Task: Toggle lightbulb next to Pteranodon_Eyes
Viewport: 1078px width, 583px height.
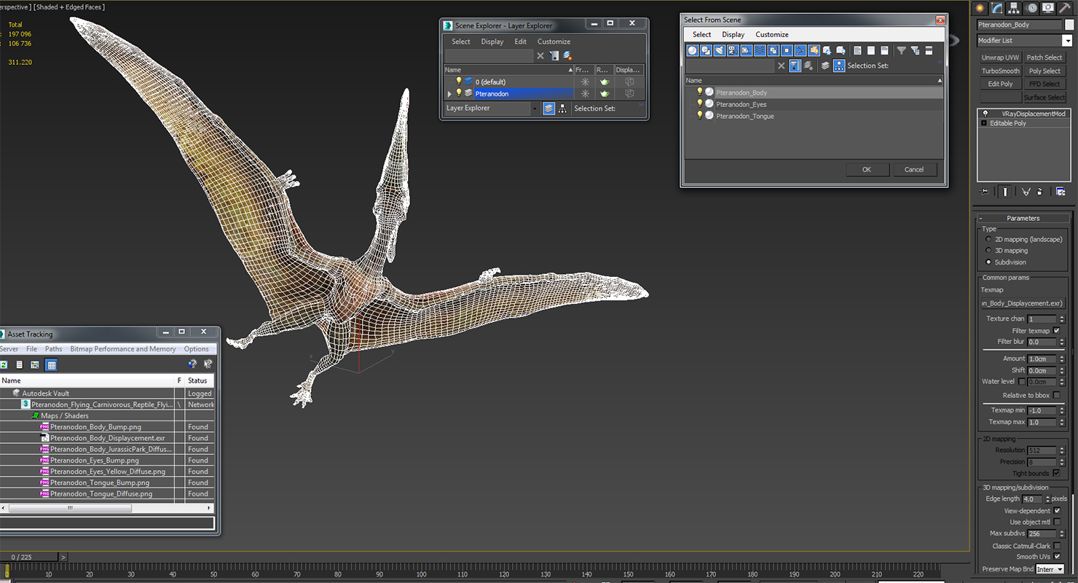Action: pos(700,104)
